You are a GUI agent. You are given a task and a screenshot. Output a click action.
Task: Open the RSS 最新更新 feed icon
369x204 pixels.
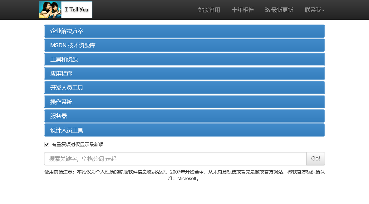pos(267,10)
